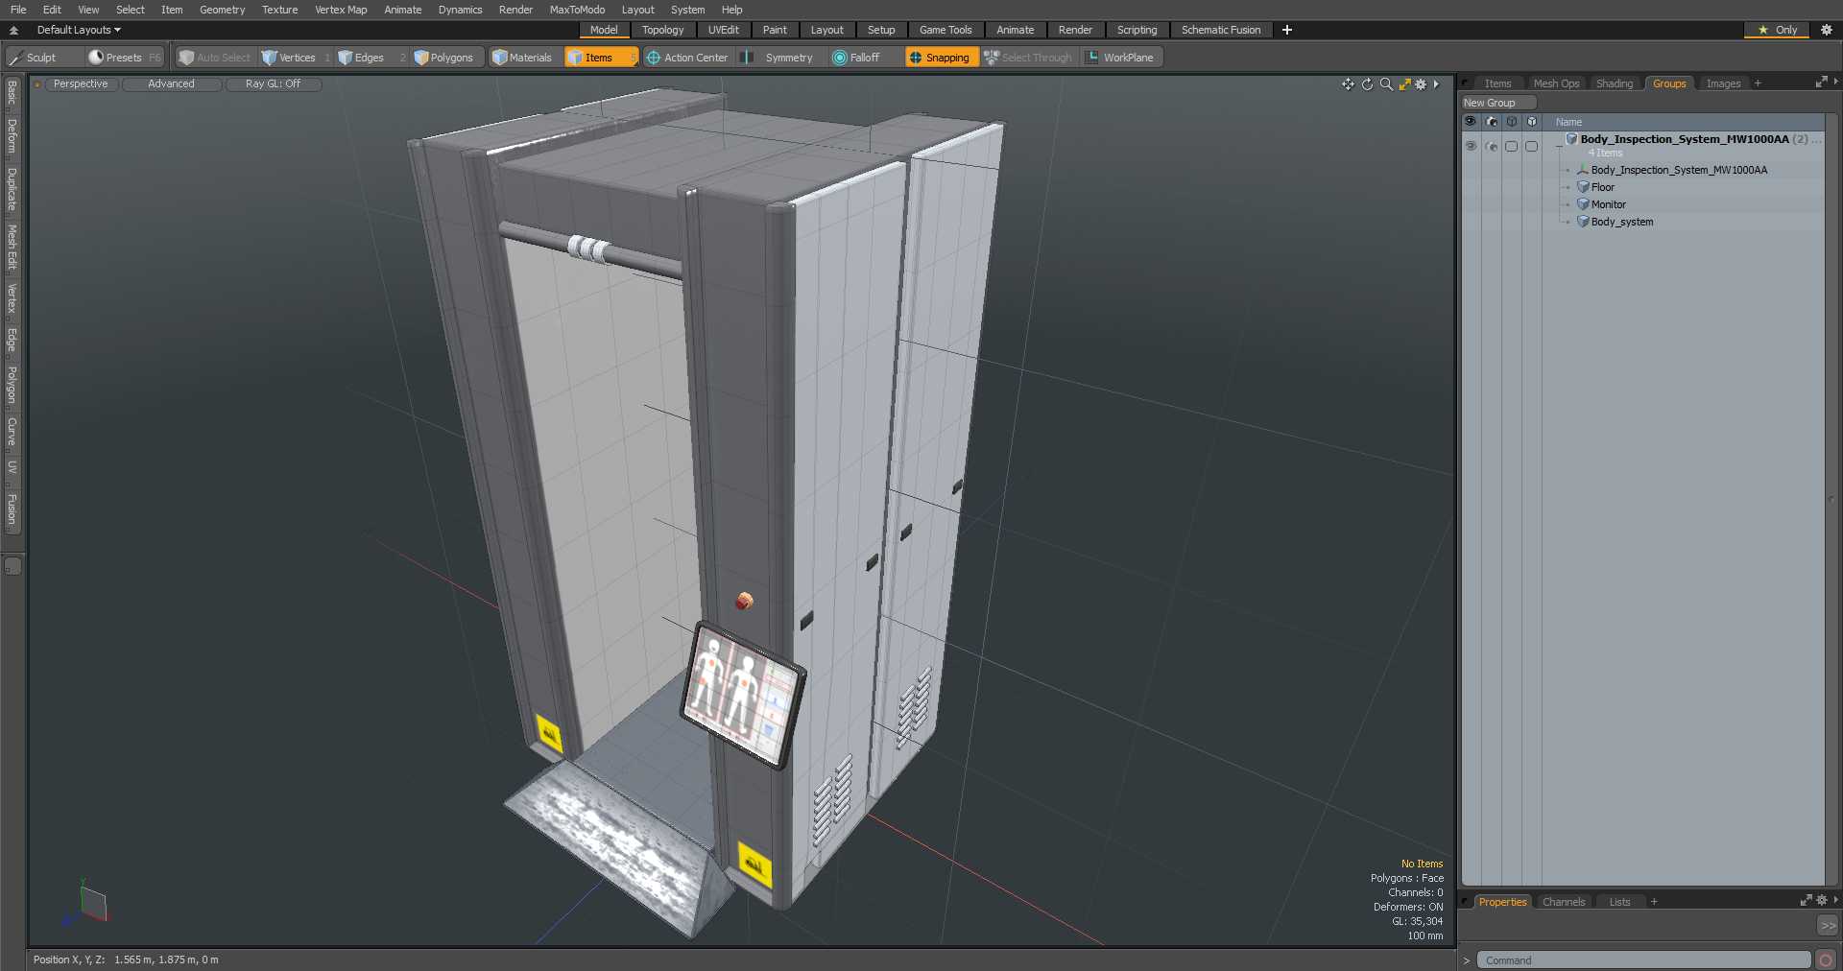Switch to the Shading tab
The width and height of the screenshot is (1843, 971).
tap(1614, 83)
